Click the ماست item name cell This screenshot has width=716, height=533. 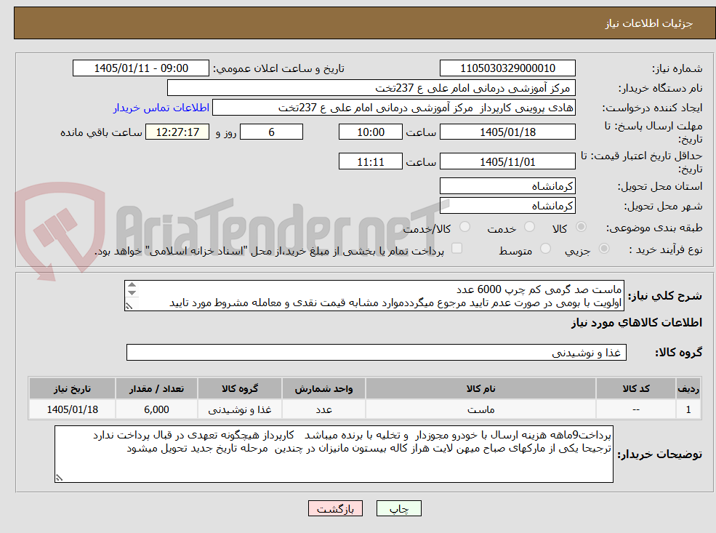click(x=480, y=409)
